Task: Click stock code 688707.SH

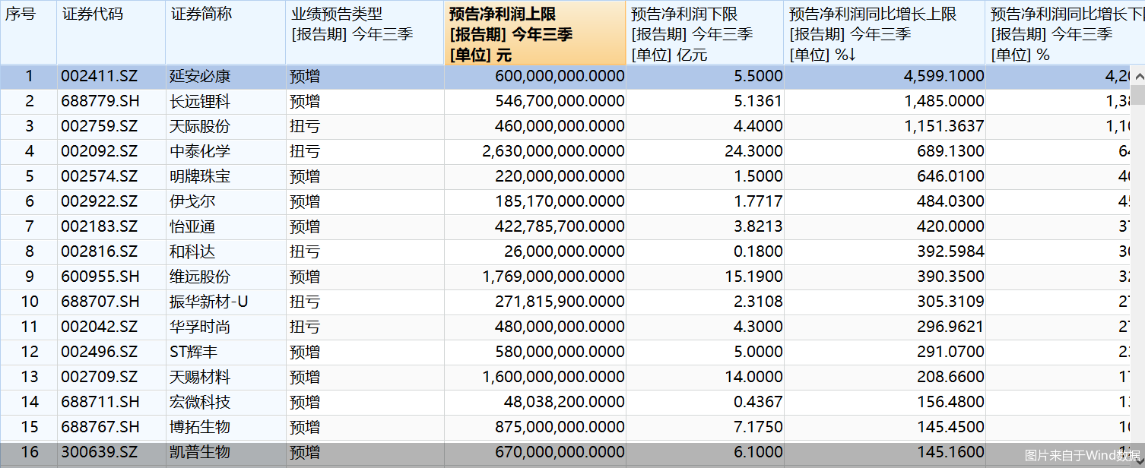Action: coord(100,302)
